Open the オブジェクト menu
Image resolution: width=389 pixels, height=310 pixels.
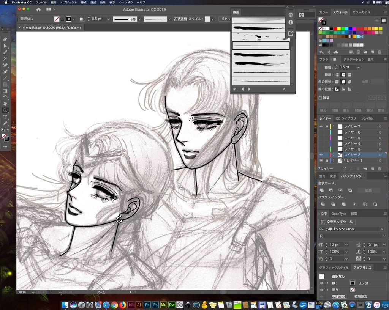click(x=68, y=2)
